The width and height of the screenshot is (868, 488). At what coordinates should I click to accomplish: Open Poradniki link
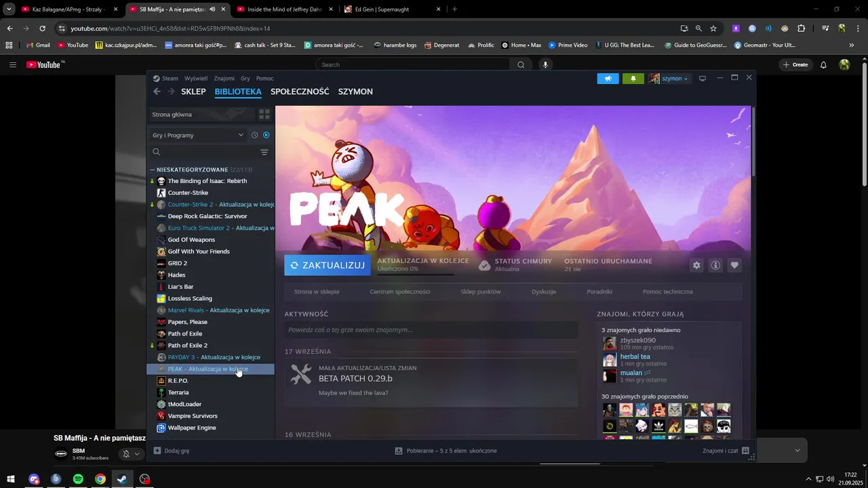[599, 291]
